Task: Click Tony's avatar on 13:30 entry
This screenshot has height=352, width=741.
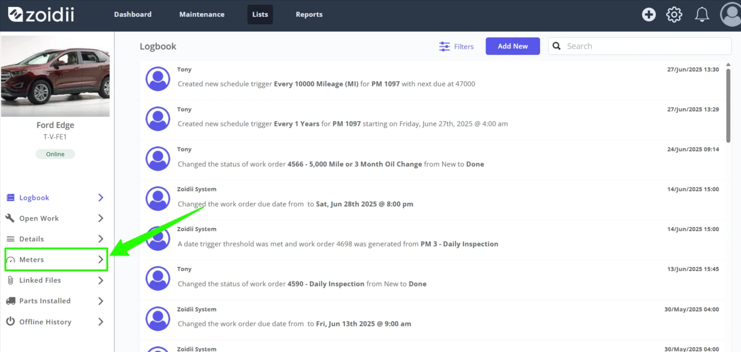Action: click(x=158, y=79)
